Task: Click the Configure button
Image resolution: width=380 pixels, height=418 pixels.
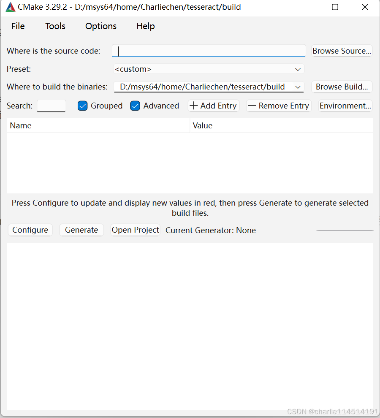Action: (x=30, y=230)
